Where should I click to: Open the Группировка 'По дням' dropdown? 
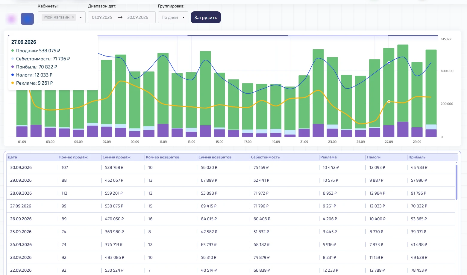173,17
